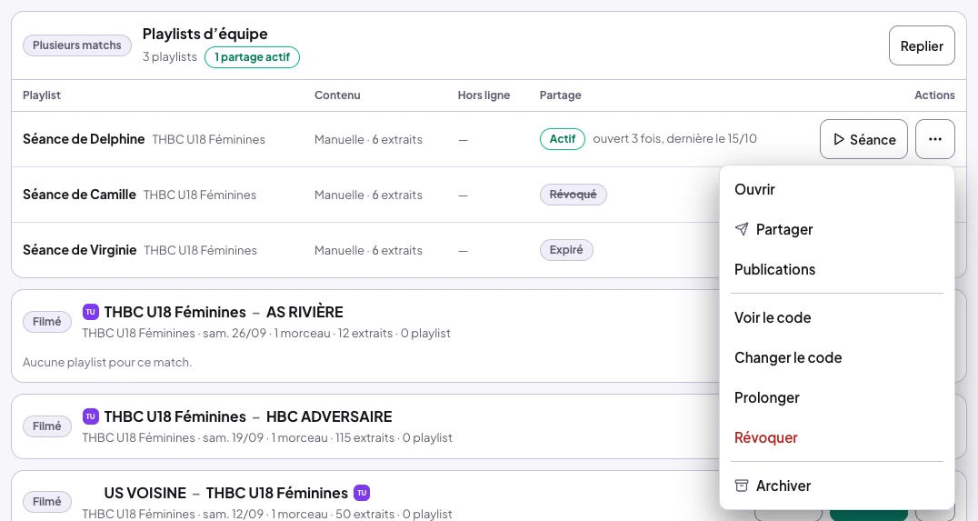The width and height of the screenshot is (978, 521).
Task: Click 'Manuelle · 6 extraits' on Virginie's row
Action: coord(368,251)
